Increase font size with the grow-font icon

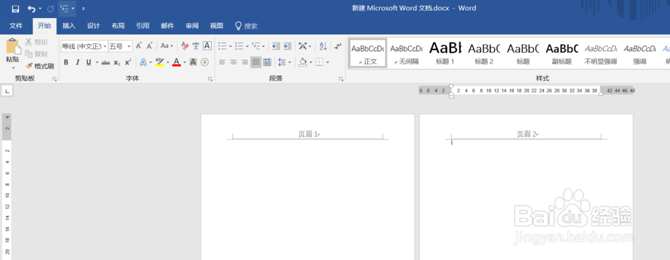point(139,46)
